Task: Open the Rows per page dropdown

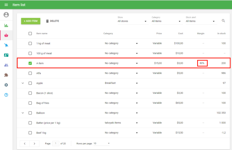Action: pyautogui.click(x=101, y=143)
